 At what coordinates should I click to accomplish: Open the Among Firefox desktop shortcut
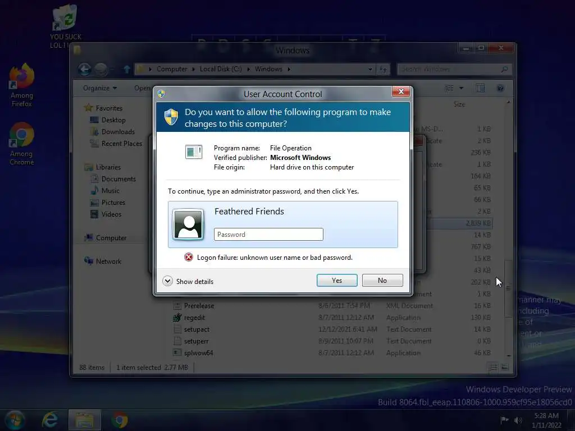(22, 85)
